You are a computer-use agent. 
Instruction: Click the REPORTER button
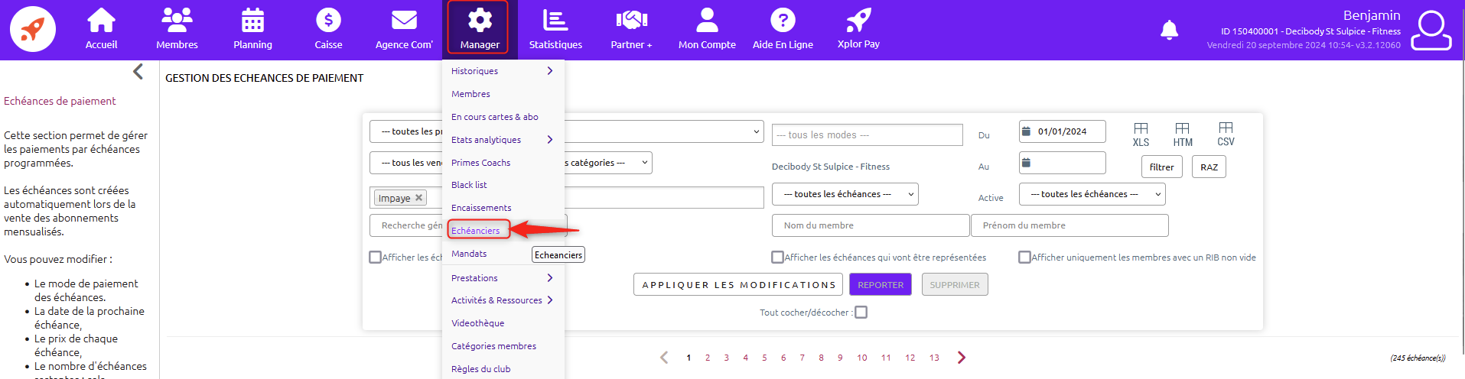880,284
